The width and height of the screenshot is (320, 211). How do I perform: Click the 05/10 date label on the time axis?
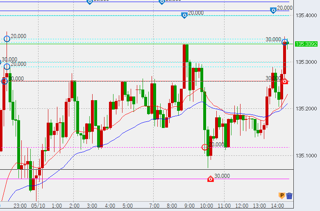point(38,206)
